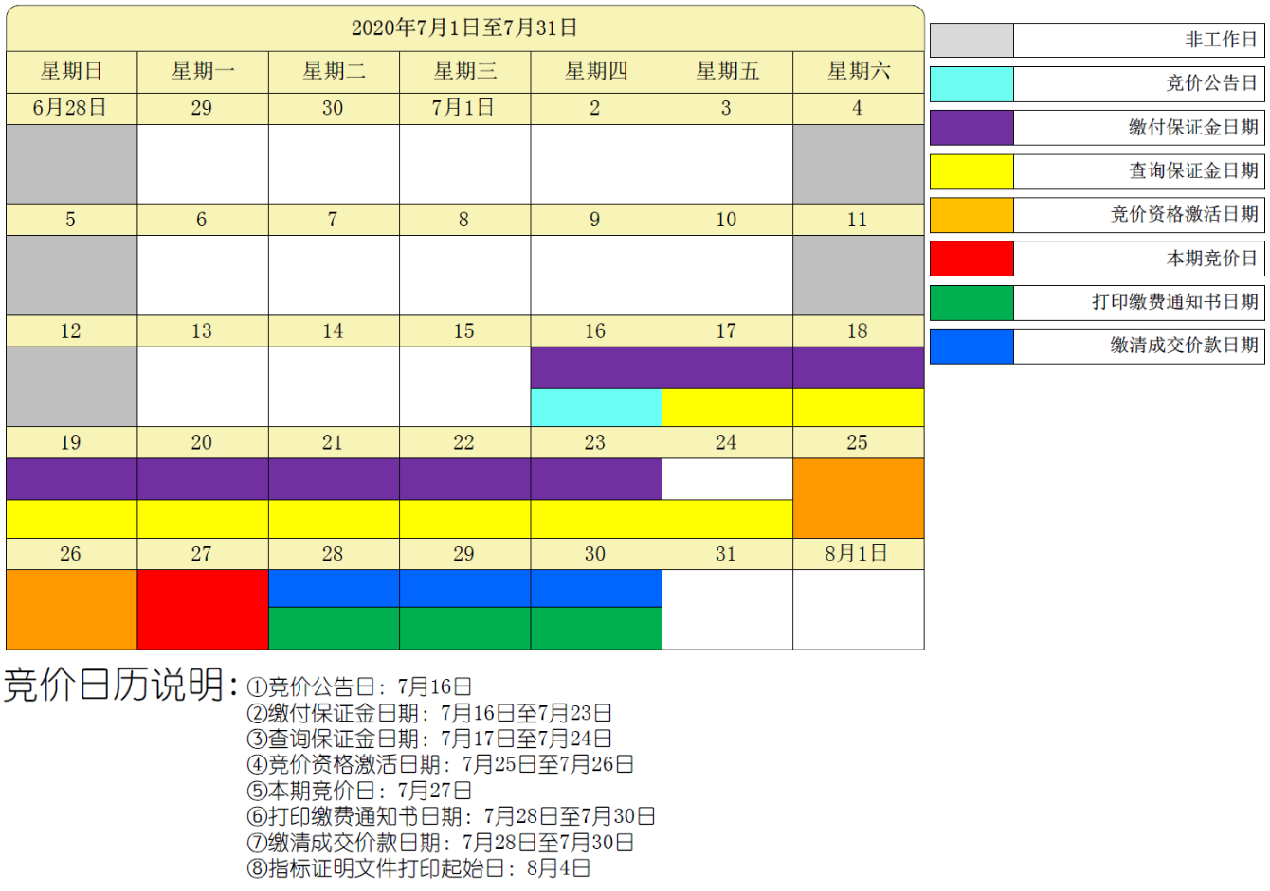Click note ⑥打印缴费通知书日期 line
The image size is (1270, 891).
tap(451, 816)
